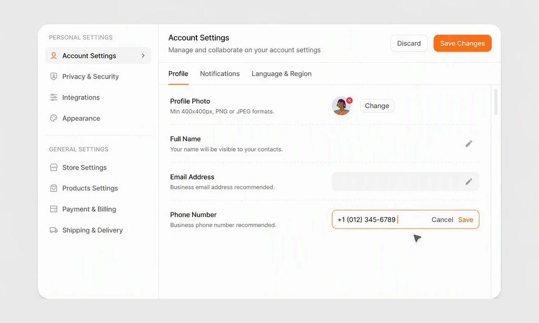Open Payment & Billing settings

coord(98,209)
